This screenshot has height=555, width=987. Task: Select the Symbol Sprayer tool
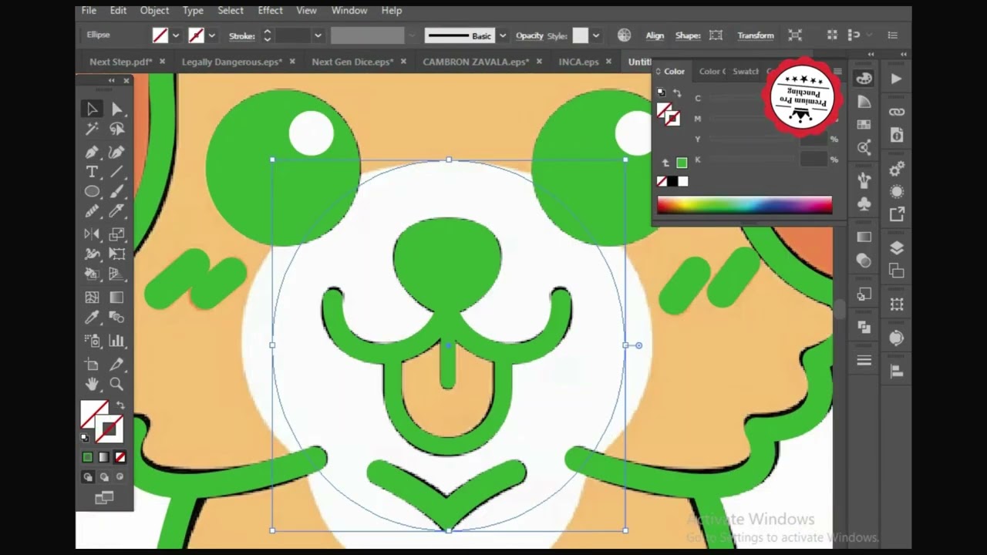pos(92,341)
